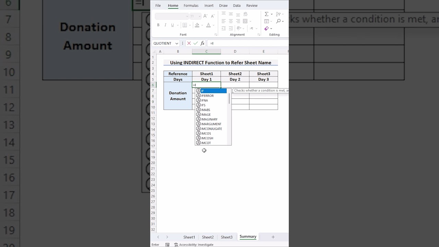439x247 pixels.
Task: Cancel the formula entry with X icon
Action: tap(189, 43)
